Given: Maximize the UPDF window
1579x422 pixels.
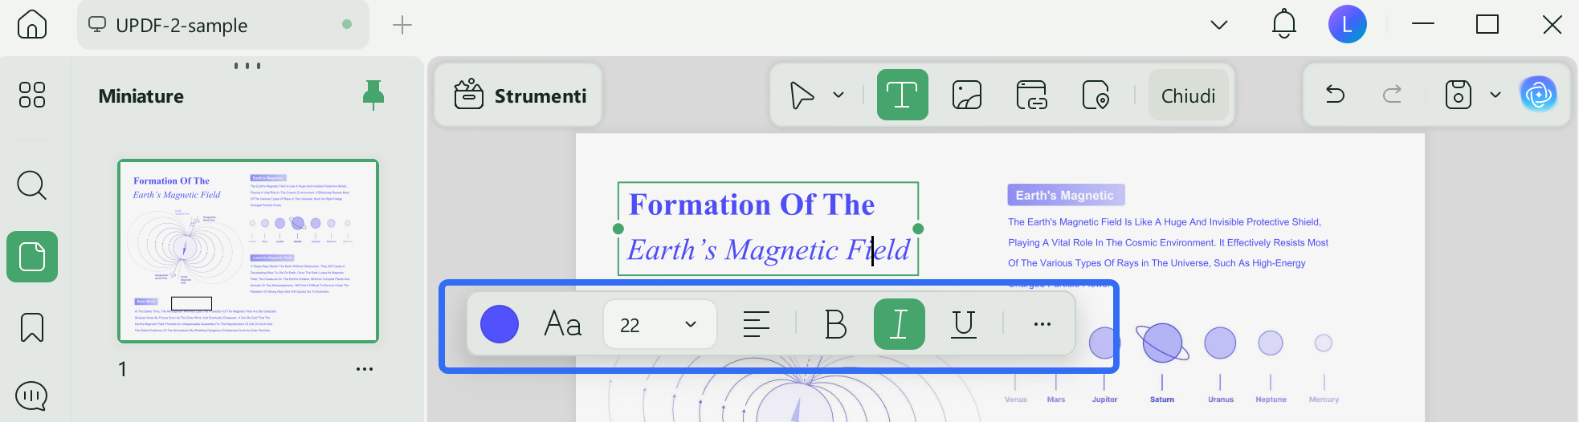Looking at the screenshot, I should click(1487, 24).
